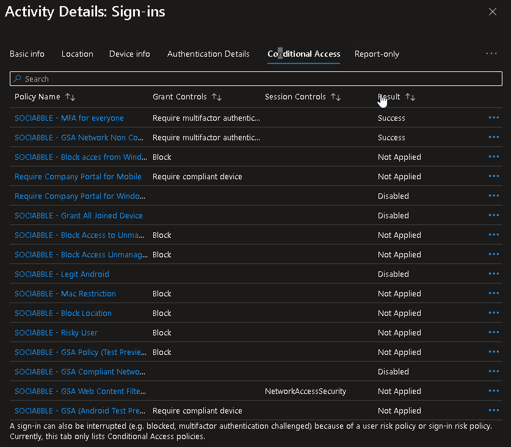Open ellipsis menu for Block acces from Wind... row

[x=494, y=157]
